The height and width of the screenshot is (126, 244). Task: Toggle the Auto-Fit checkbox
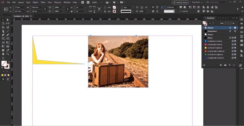pyautogui.click(x=180, y=11)
